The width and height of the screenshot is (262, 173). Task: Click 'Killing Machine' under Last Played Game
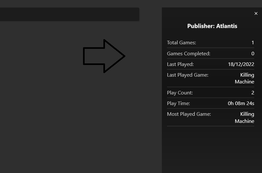(245, 78)
